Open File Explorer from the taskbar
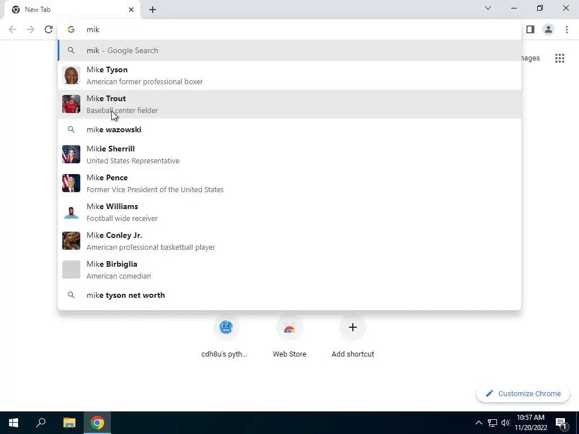Viewport: 579px width, 434px height. (x=69, y=423)
